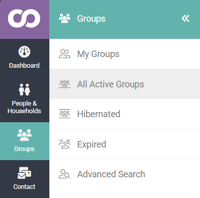Click the Groups icon in the dark sidebar
The width and height of the screenshot is (200, 198).
(x=24, y=135)
